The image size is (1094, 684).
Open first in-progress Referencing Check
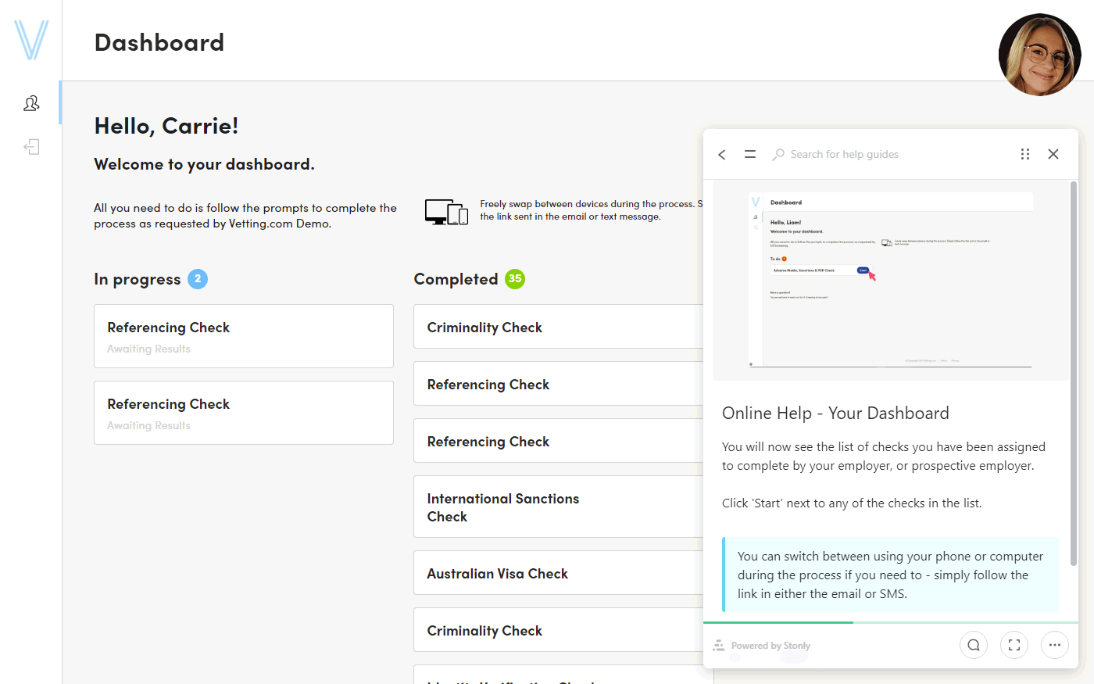pos(244,336)
